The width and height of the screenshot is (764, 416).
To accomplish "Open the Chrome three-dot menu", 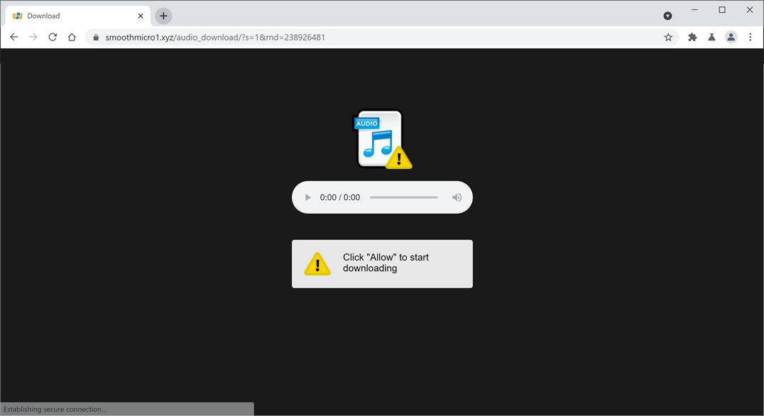I will pos(751,36).
